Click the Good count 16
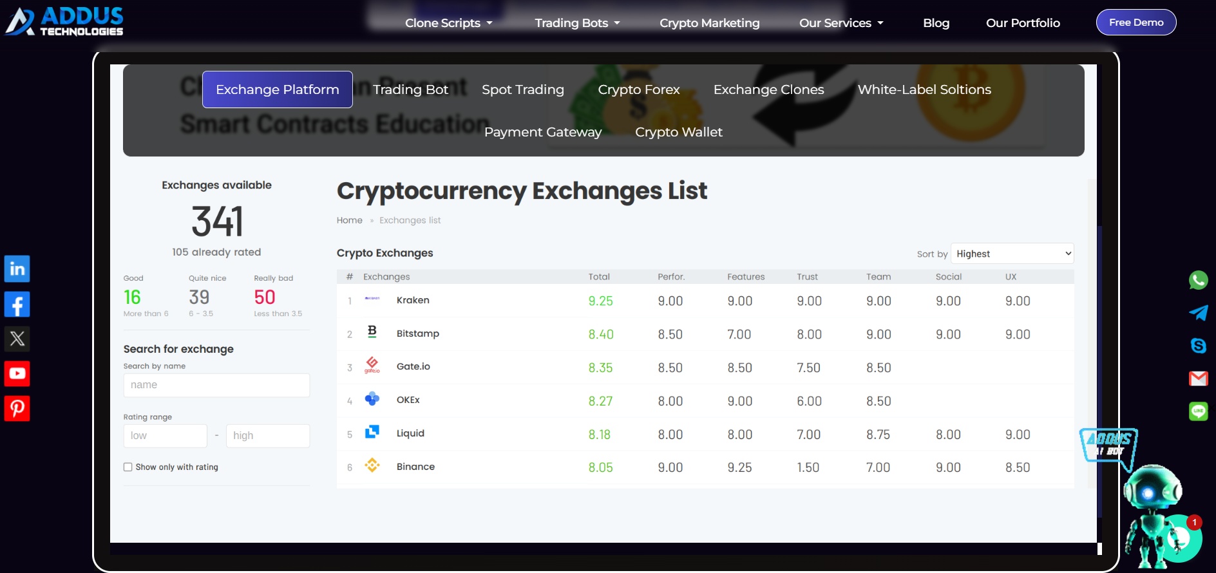The height and width of the screenshot is (573, 1216). point(132,297)
